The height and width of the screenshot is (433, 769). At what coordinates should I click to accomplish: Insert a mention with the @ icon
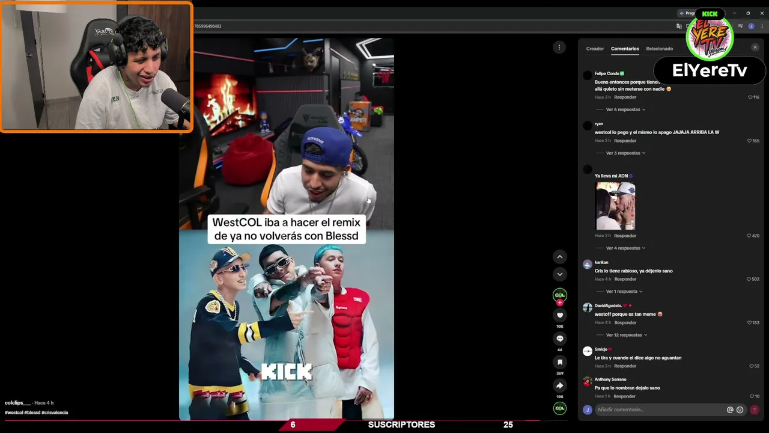tap(730, 410)
